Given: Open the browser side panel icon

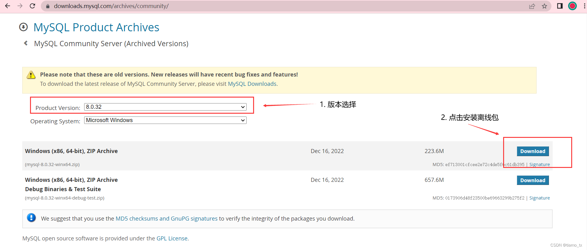Looking at the screenshot, I should pos(560,6).
